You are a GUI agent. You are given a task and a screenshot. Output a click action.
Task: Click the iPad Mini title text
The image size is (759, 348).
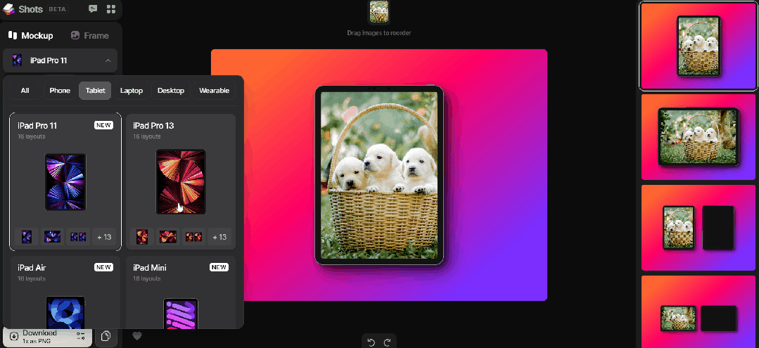(150, 268)
